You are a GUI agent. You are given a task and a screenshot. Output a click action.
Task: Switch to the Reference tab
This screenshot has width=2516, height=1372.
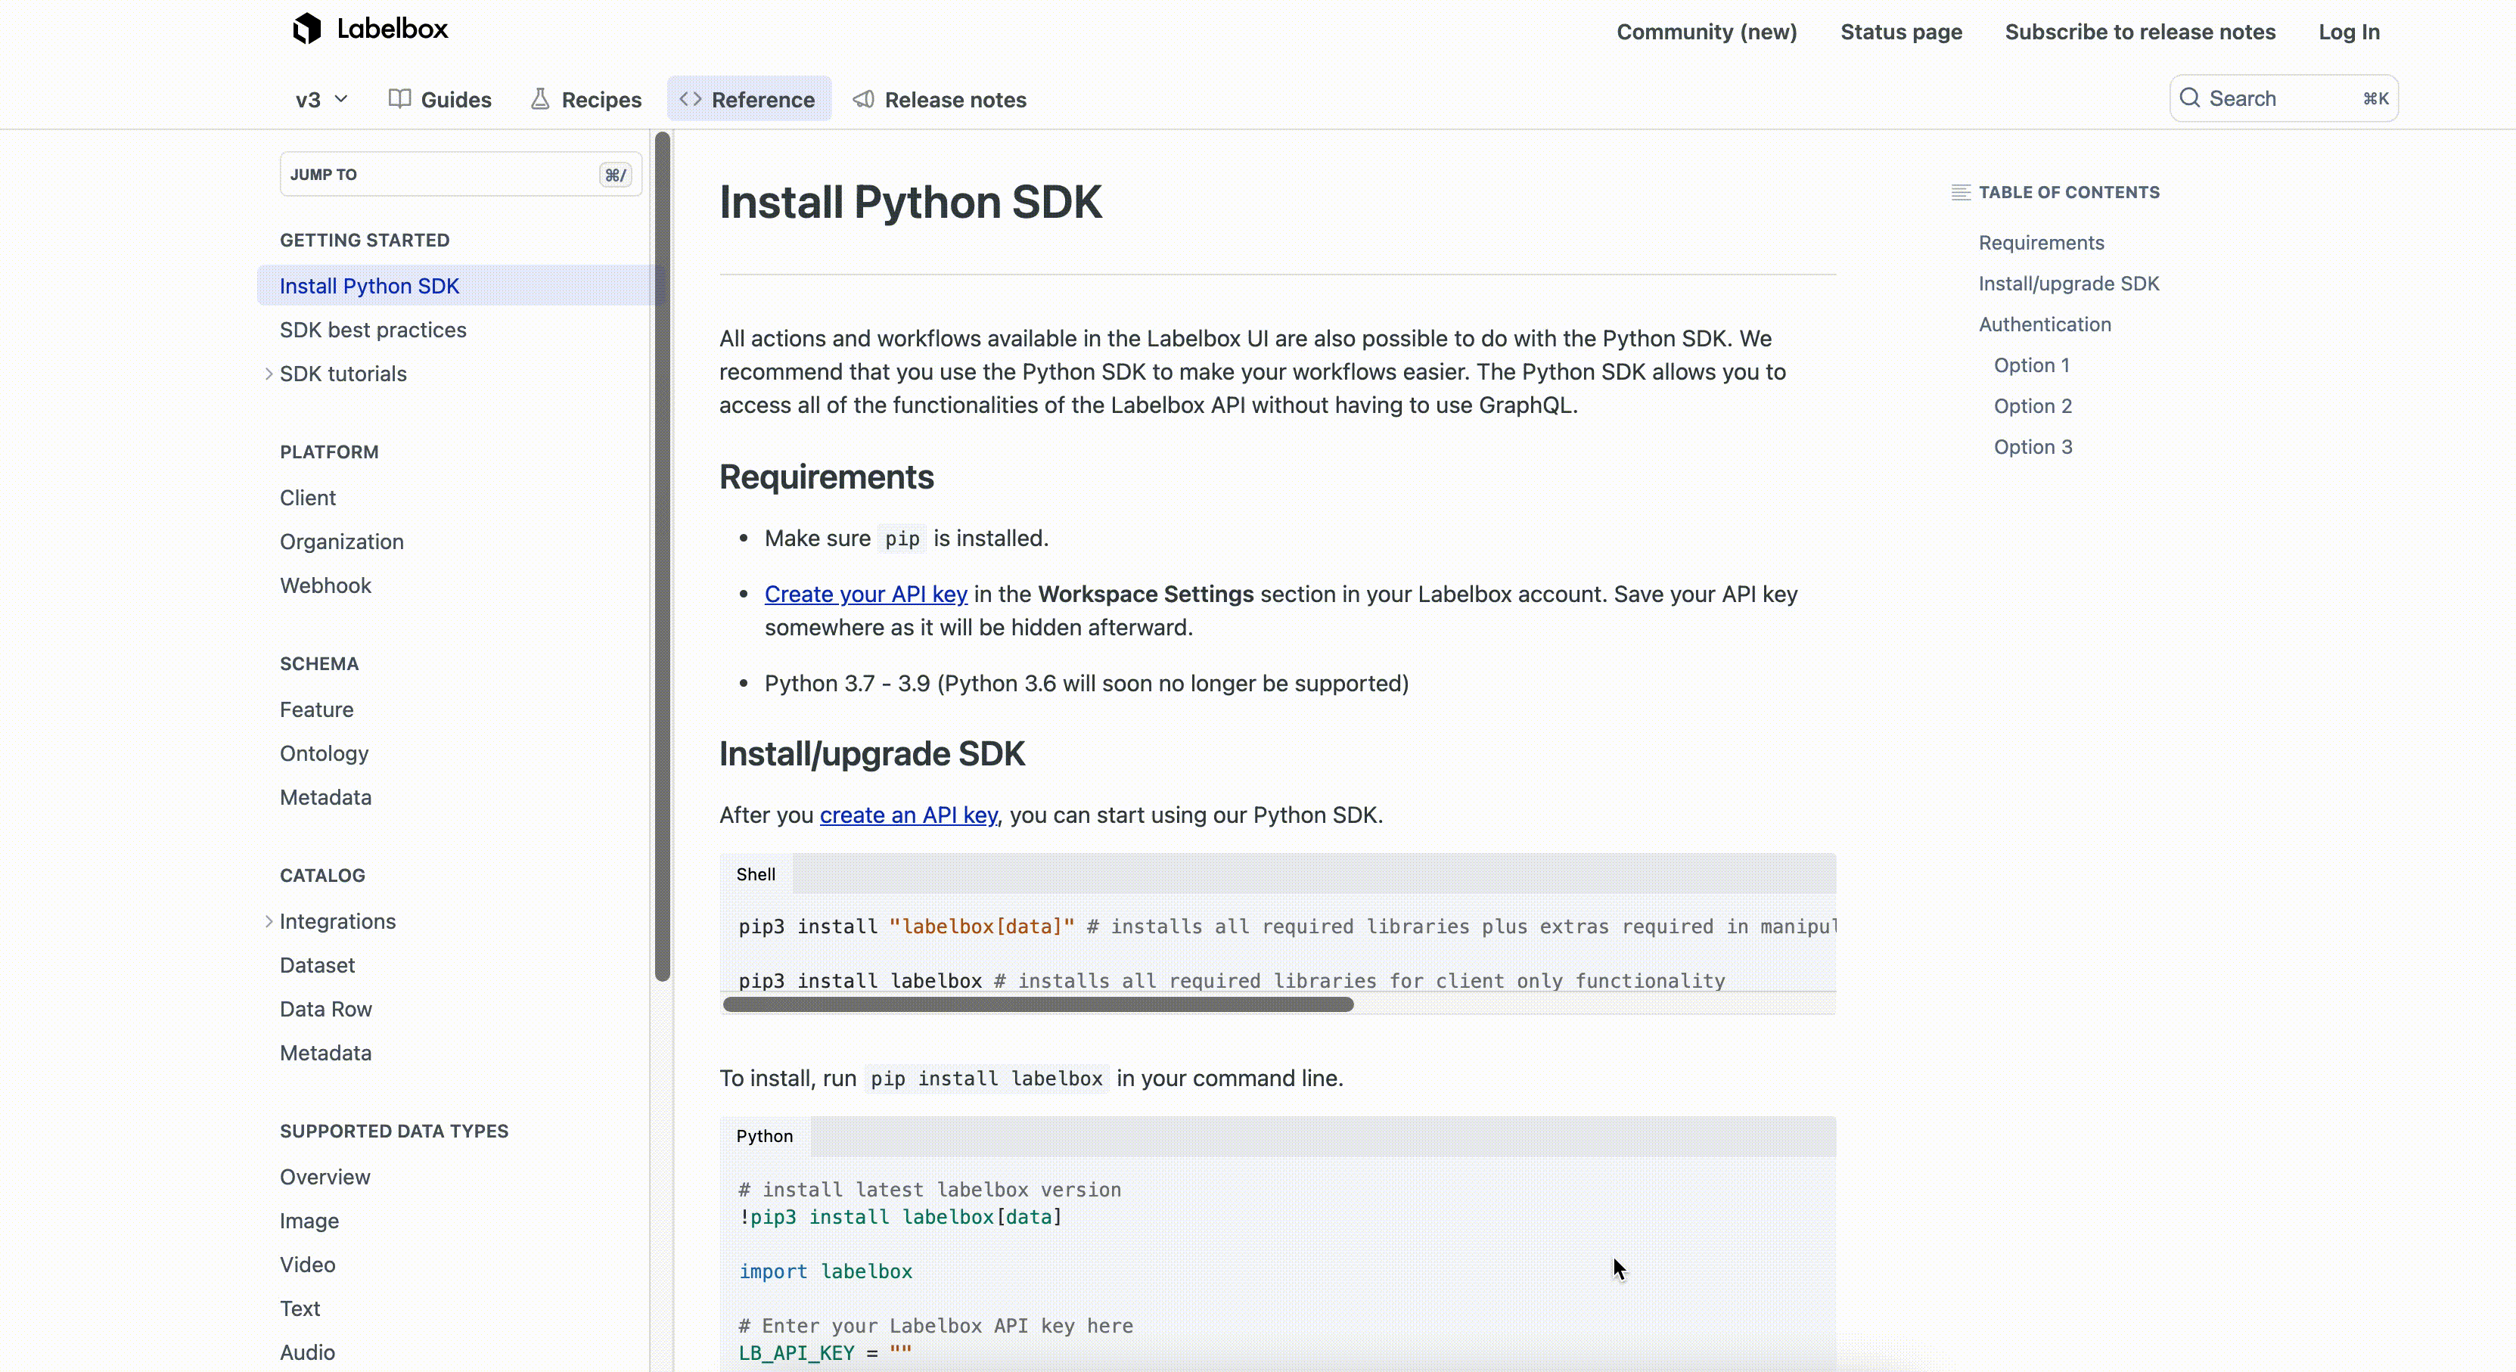click(x=749, y=100)
